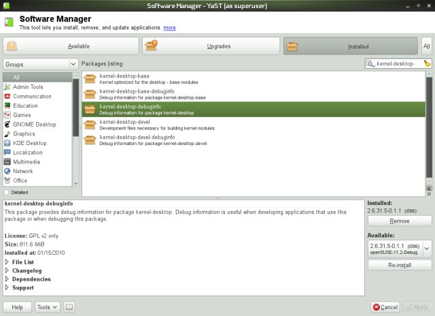Click the groups list scroll-down arrow
The image size is (435, 316).
coord(75,184)
